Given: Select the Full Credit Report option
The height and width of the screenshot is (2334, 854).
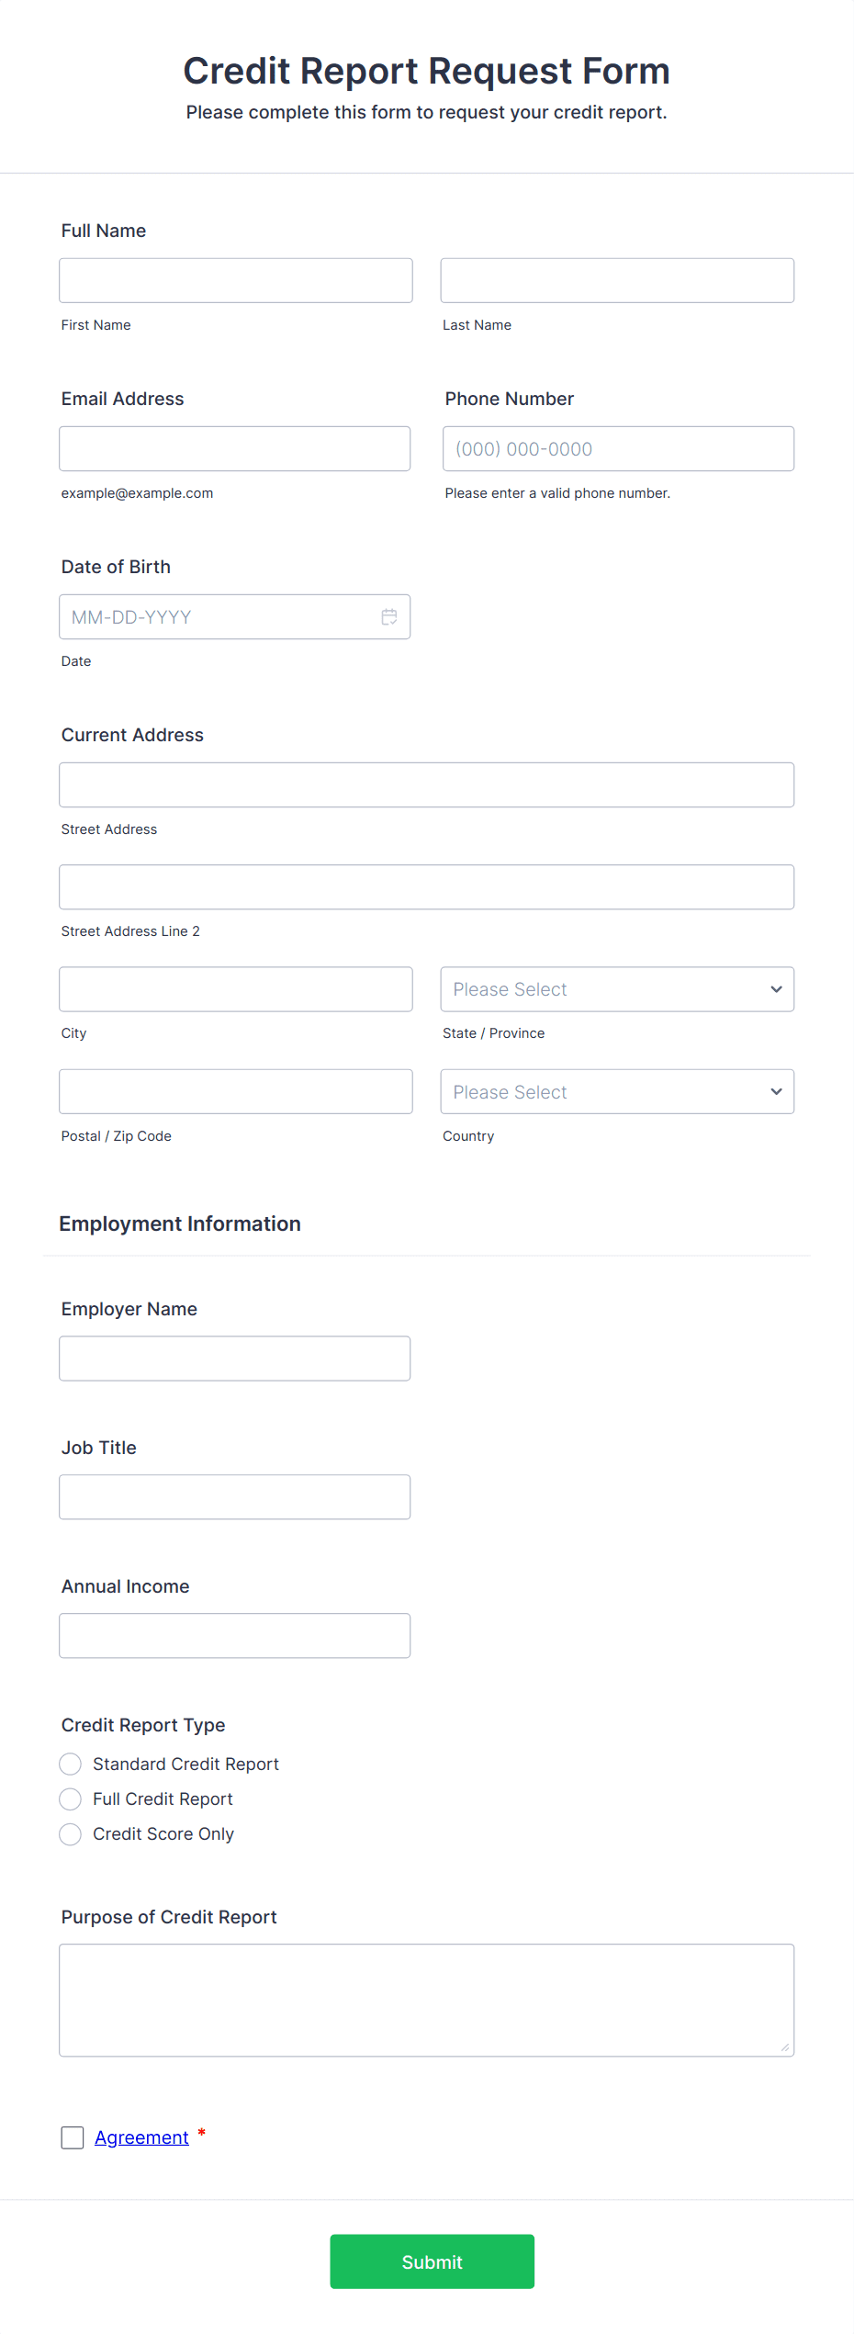Looking at the screenshot, I should coord(71,1798).
